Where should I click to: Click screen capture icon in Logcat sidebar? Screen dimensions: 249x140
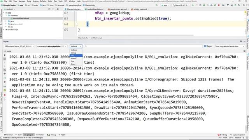[5, 87]
